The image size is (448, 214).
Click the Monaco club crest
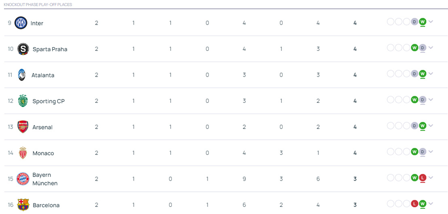coord(23,153)
